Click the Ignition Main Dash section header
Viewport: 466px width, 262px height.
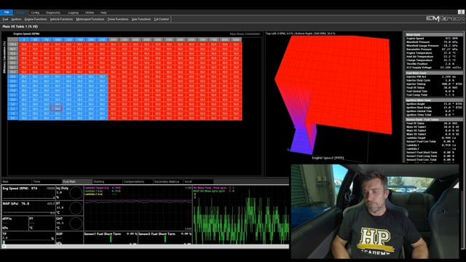coord(434,100)
